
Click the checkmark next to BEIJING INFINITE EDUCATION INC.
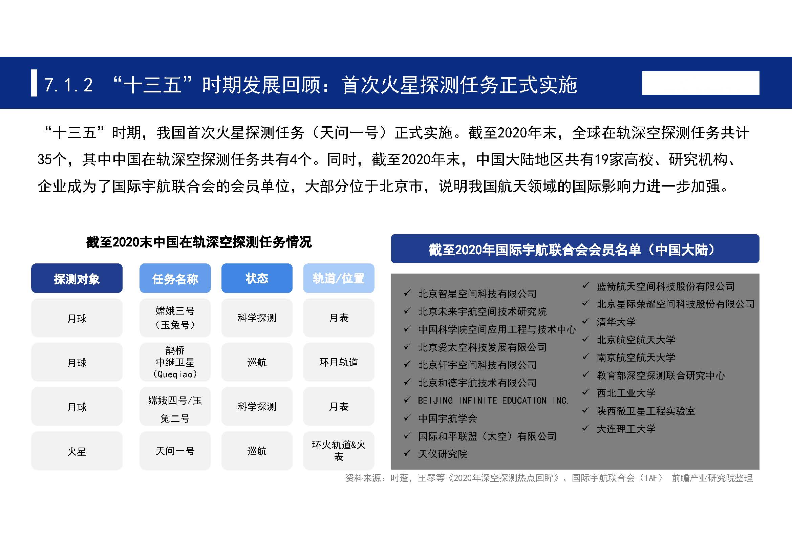pyautogui.click(x=407, y=400)
